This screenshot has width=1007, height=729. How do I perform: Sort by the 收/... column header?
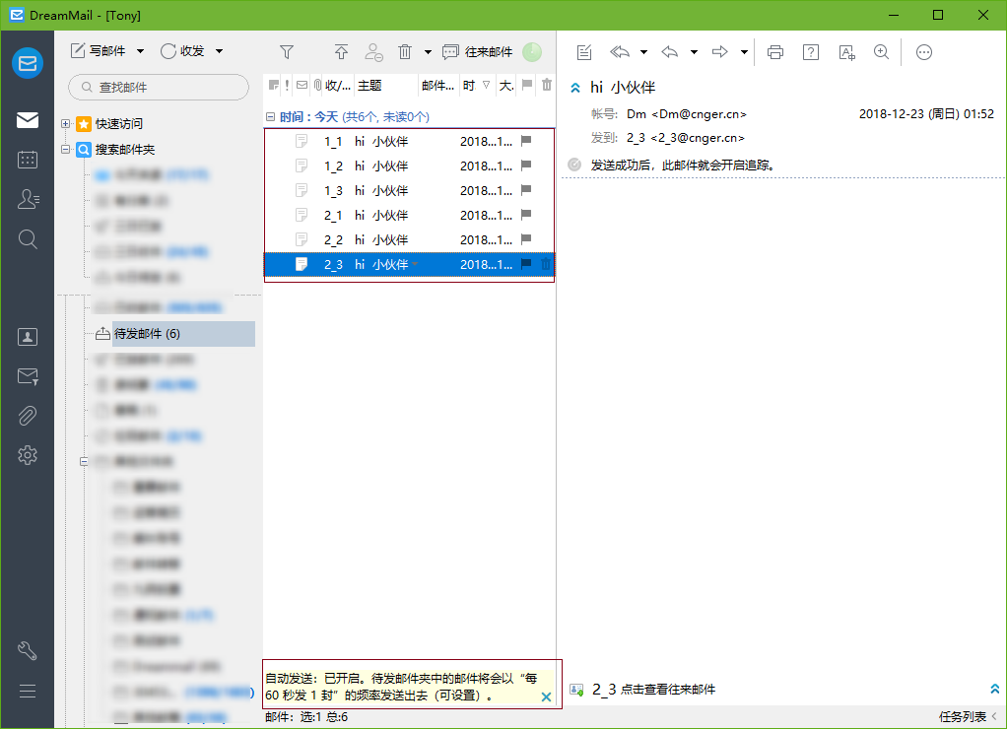pyautogui.click(x=338, y=85)
